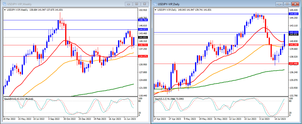Close the USDJPY-VIP,Weekly chart window
This screenshot has height=124, width=302.
(x=144, y=4)
